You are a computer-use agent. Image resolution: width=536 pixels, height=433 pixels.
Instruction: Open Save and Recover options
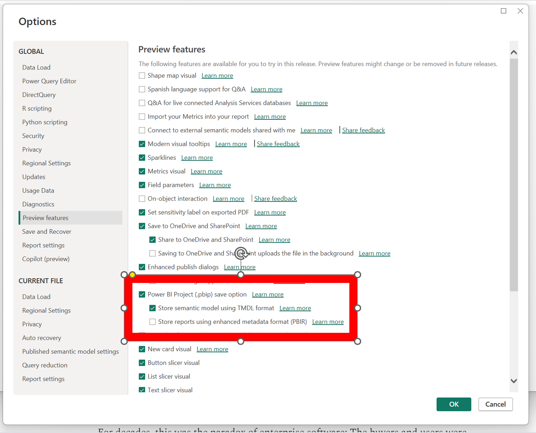(47, 232)
